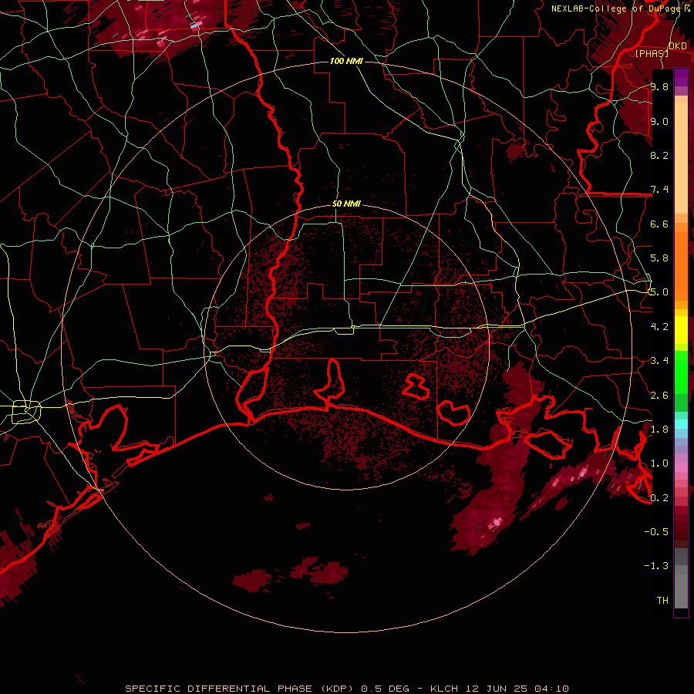Click the 12 JUN 25 04:10 timestamp
Image resolution: width=694 pixels, height=694 pixels.
517,689
